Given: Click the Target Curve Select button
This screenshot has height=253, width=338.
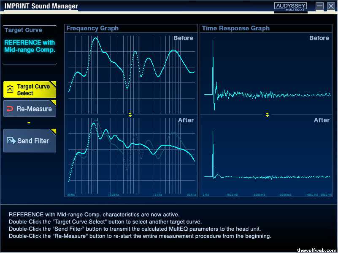Looking at the screenshot, I should click(x=30, y=90).
